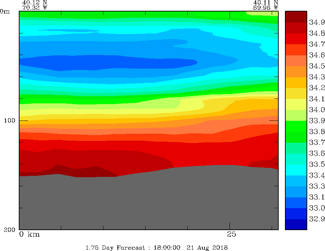Image resolution: width=325 pixels, height=251 pixels.
Task: Select darkest blue swatch below 32.9 label
Action: pyautogui.click(x=296, y=225)
